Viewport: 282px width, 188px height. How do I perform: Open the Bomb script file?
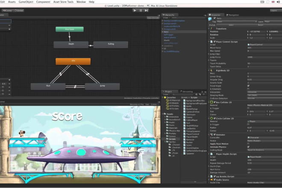(188, 106)
